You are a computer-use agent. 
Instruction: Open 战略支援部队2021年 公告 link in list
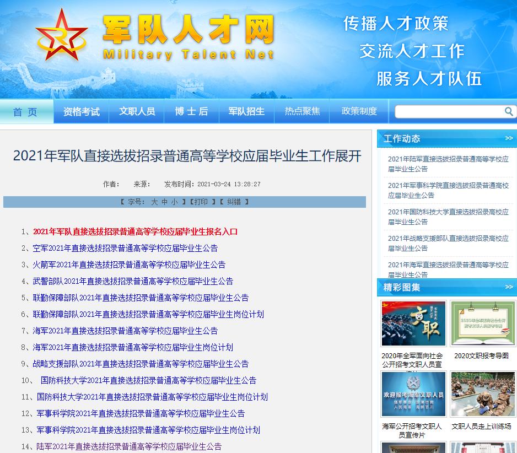pos(141,364)
